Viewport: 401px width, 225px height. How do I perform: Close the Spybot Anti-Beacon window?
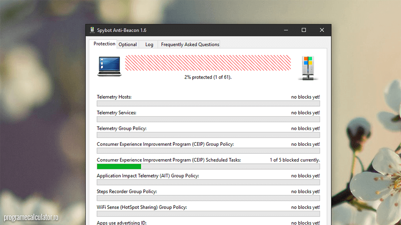tap(322, 30)
